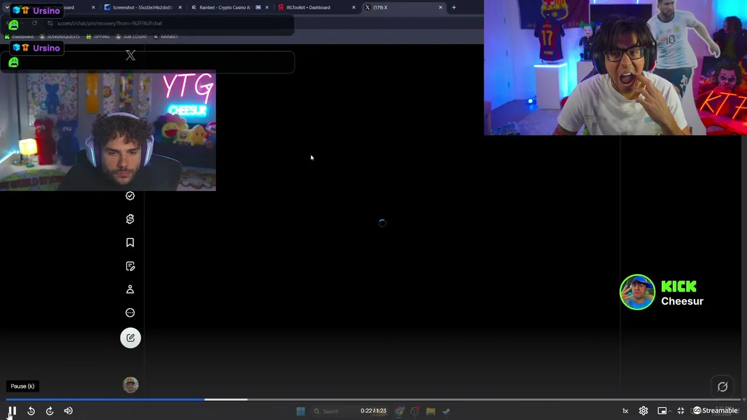Open a new browser tab
747x420 pixels.
click(454, 8)
